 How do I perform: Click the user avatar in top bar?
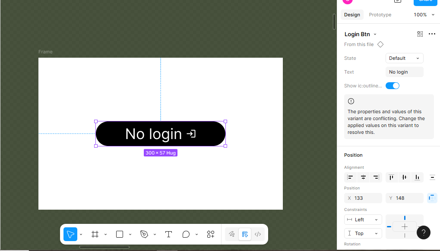[348, 1]
